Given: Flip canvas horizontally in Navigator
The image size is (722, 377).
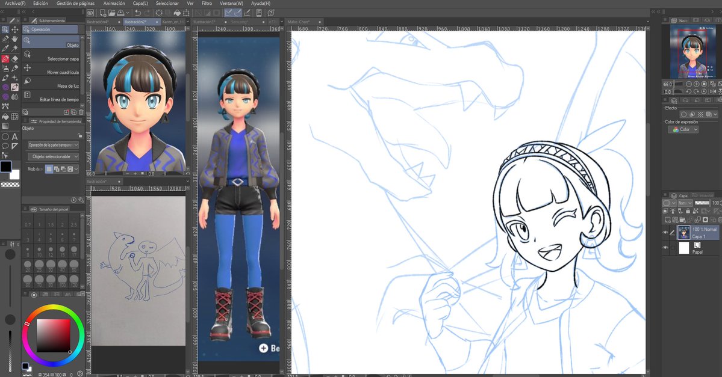Looking at the screenshot, I should click(x=713, y=91).
